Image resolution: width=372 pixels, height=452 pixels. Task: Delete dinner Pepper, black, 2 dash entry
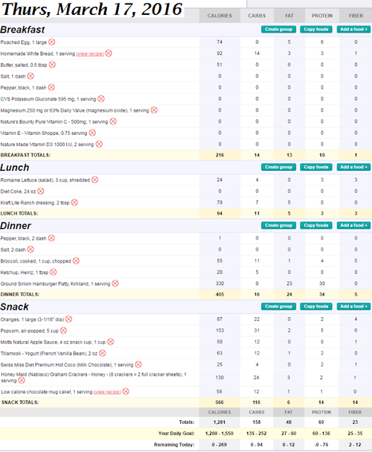[52, 238]
